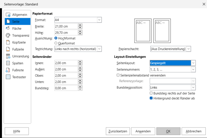207x138 pixels.
Task: Open the Fußnote icon
Action: coord(8,70)
